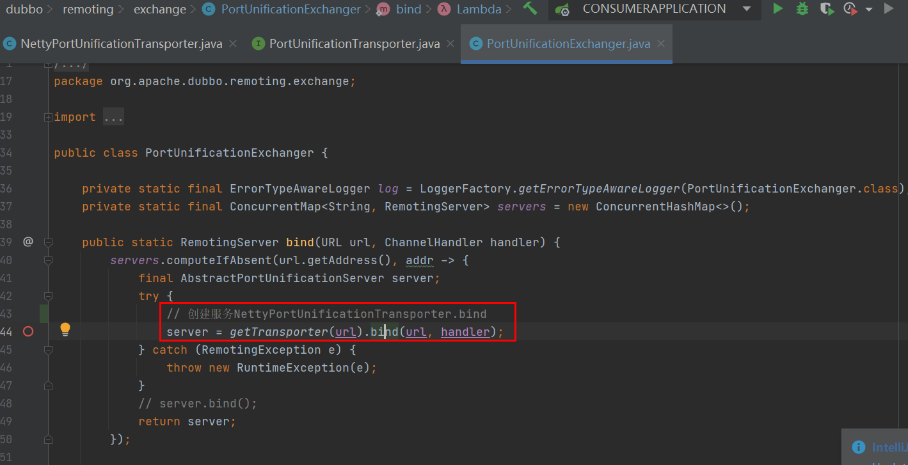The width and height of the screenshot is (908, 465).
Task: Click the @ gutter icon on line 39
Action: (x=28, y=242)
